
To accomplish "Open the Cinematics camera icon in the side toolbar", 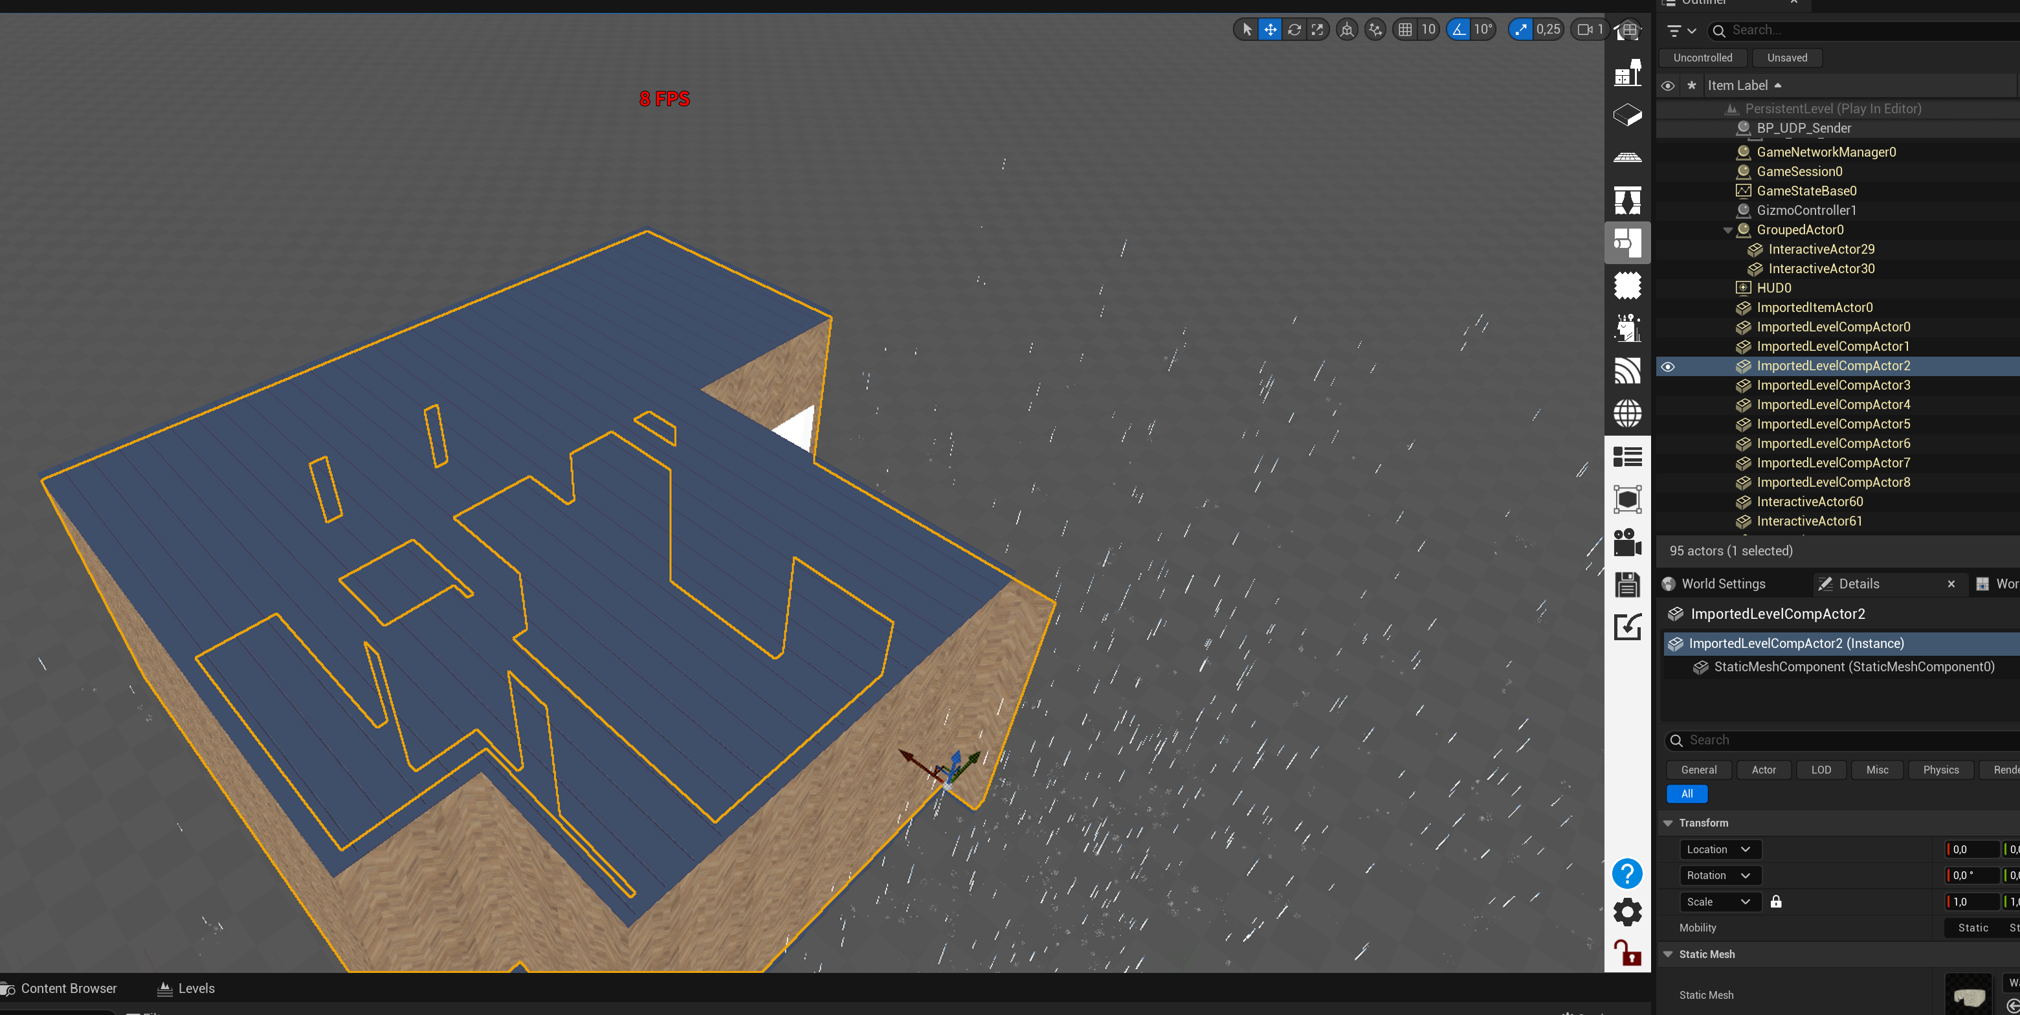I will (1627, 541).
